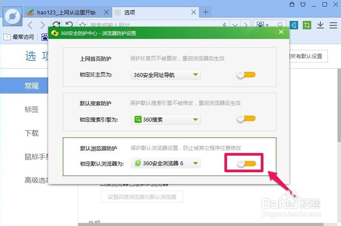Switch to the 选项 tab
This screenshot has width=341, height=226.
(156, 12)
